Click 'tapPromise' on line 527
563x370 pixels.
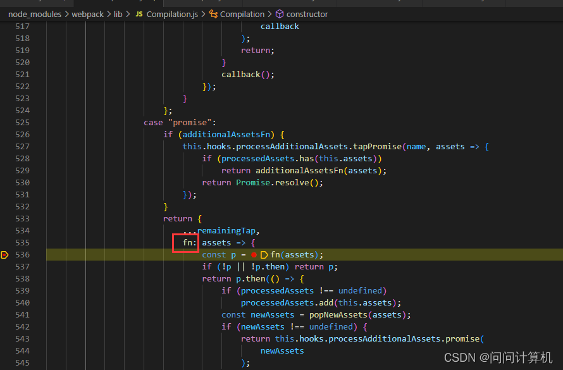[378, 147]
